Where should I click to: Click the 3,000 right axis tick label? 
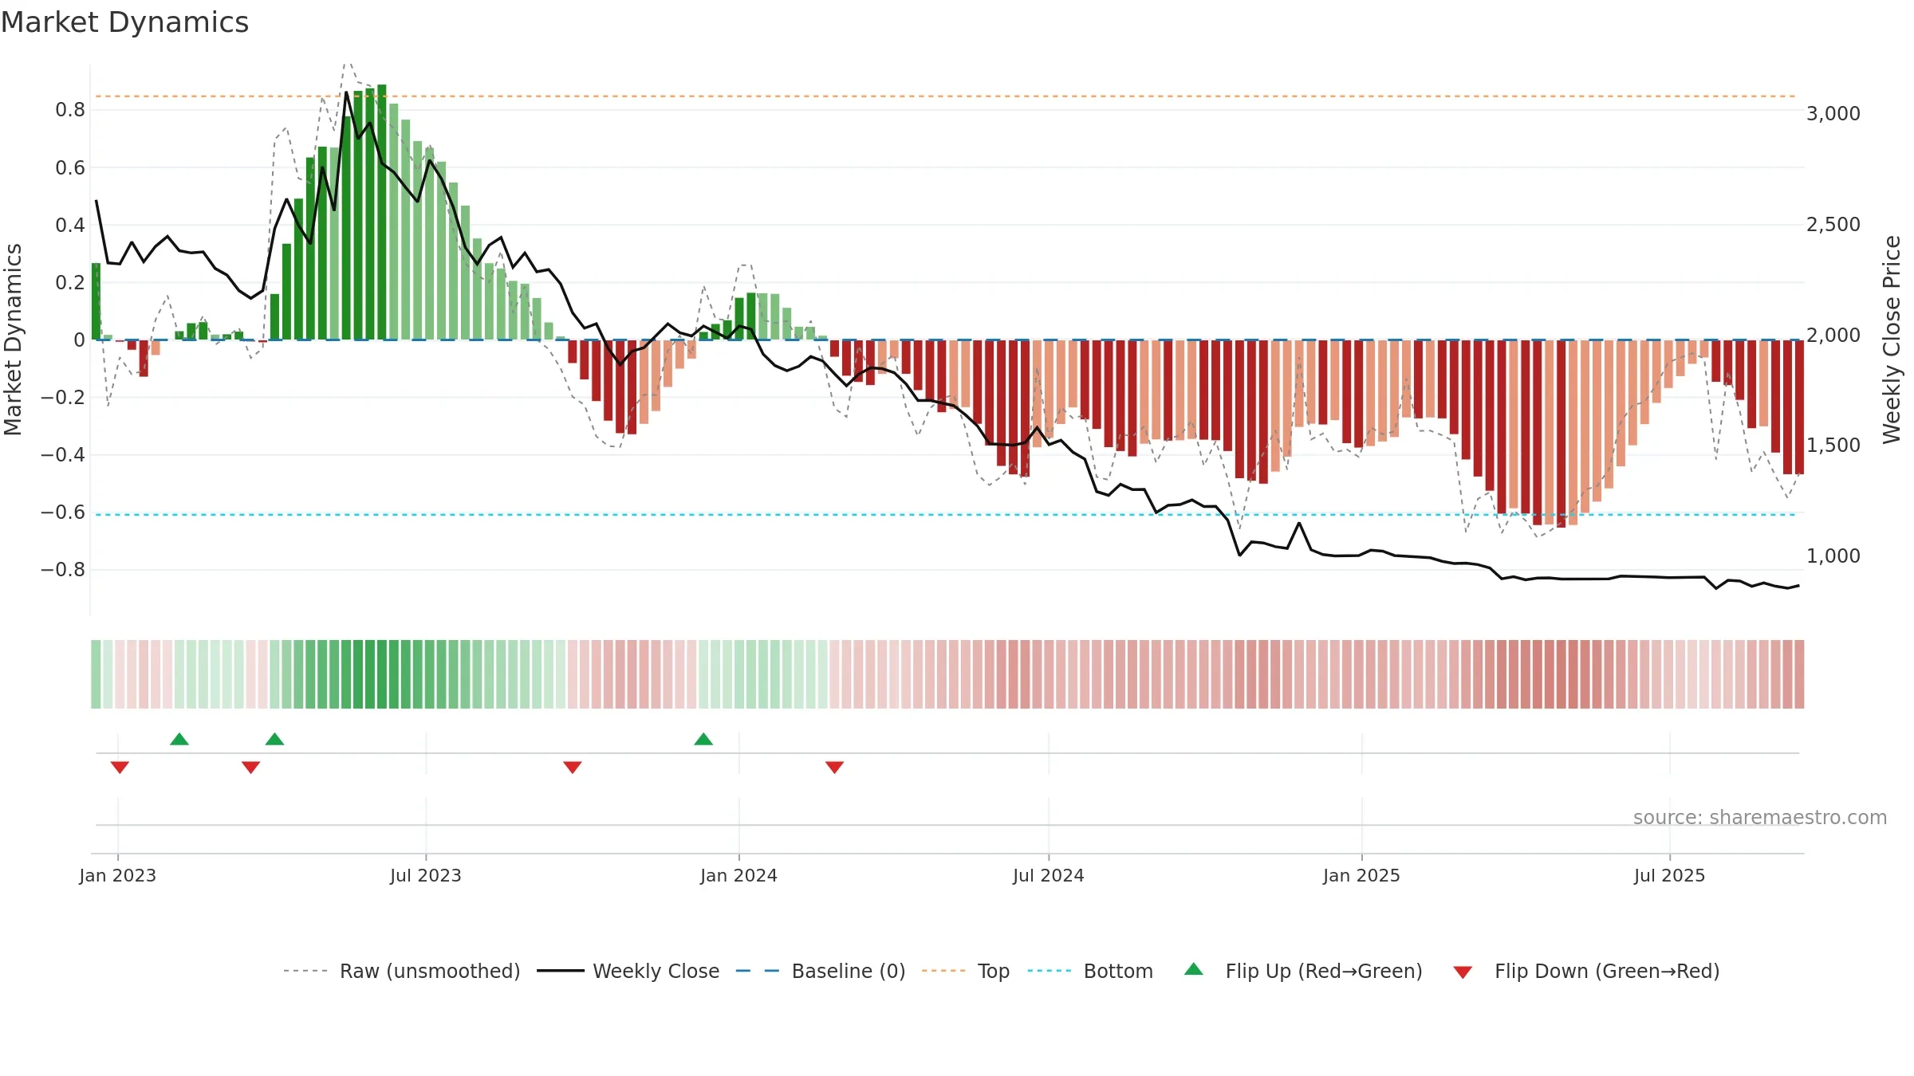point(1833,113)
